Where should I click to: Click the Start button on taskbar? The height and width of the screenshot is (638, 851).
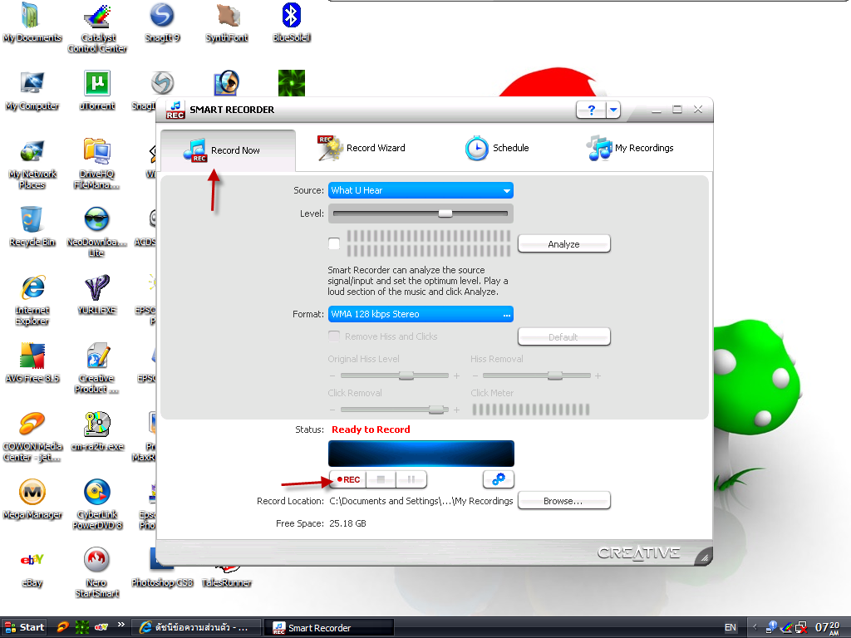click(x=24, y=628)
